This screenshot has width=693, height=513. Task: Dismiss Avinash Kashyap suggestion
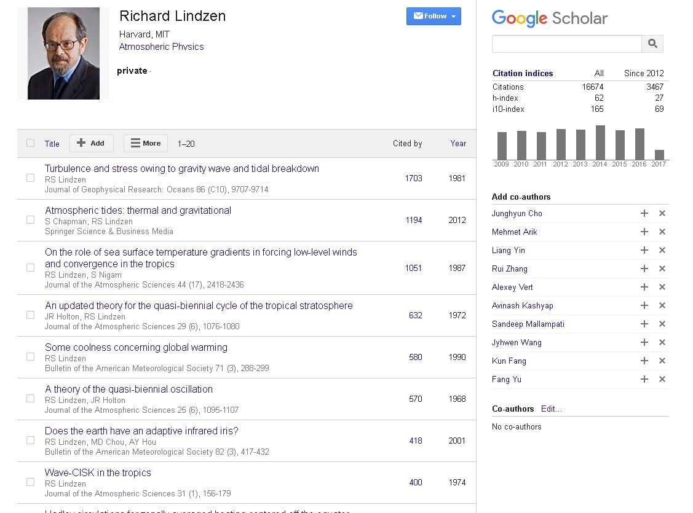(662, 305)
